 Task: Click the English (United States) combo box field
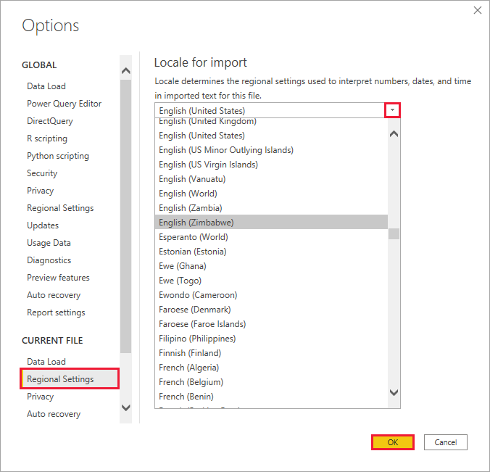point(277,110)
